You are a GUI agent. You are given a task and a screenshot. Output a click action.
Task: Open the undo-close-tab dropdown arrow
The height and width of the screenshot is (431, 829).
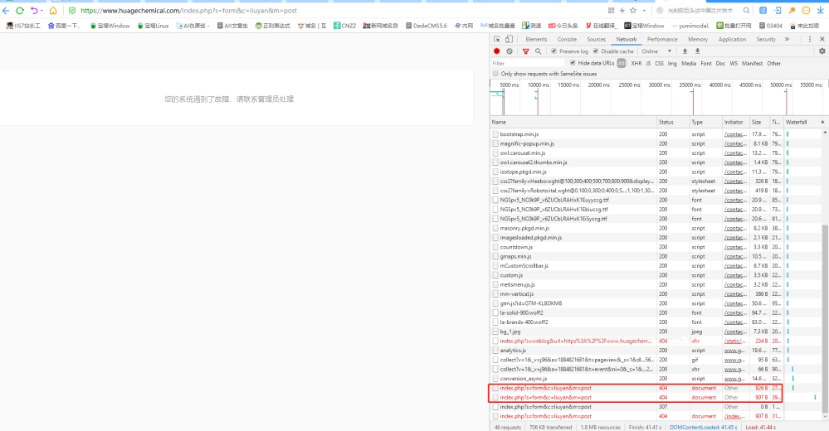click(41, 11)
